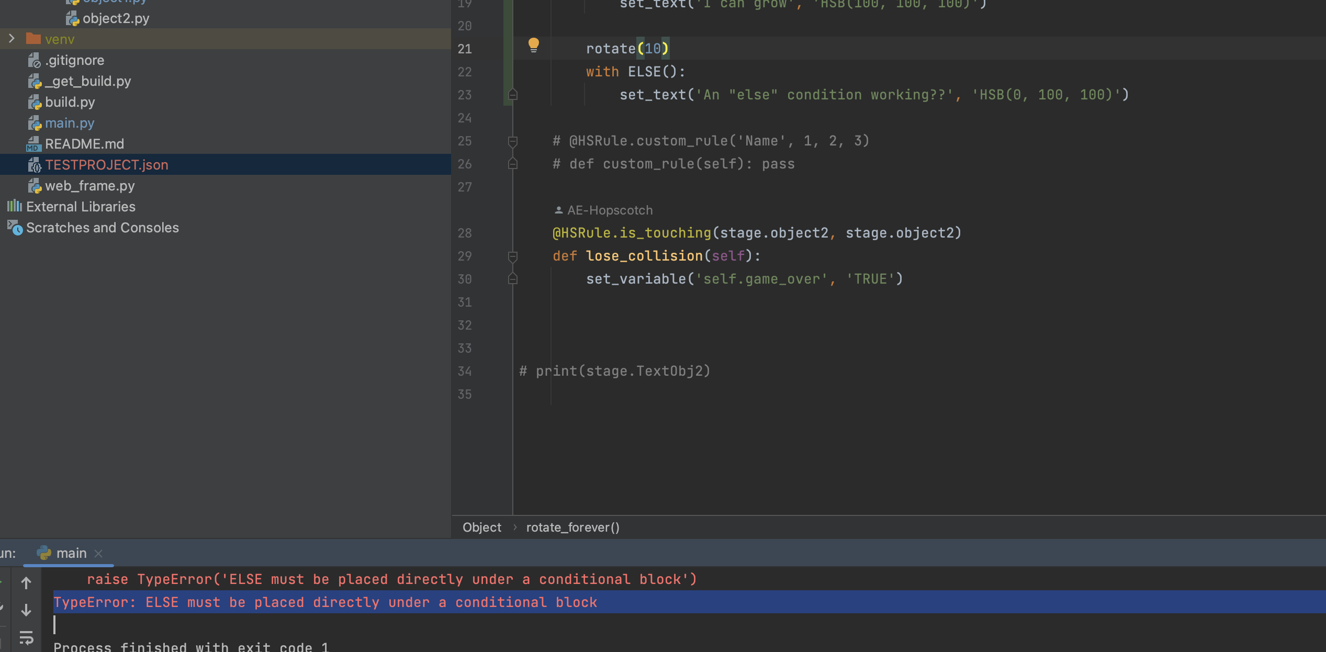This screenshot has width=1326, height=652.
Task: Click line number 28 in the gutter
Action: click(x=465, y=233)
